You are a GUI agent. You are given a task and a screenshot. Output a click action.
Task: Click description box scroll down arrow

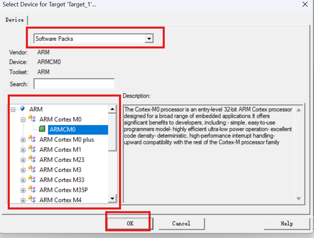[x=299, y=199]
